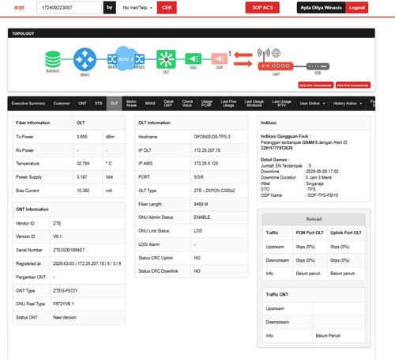The image size is (395, 359).
Task: Click the OLT Type value ZTE - ZXPON C300v2
Action: pos(214,191)
